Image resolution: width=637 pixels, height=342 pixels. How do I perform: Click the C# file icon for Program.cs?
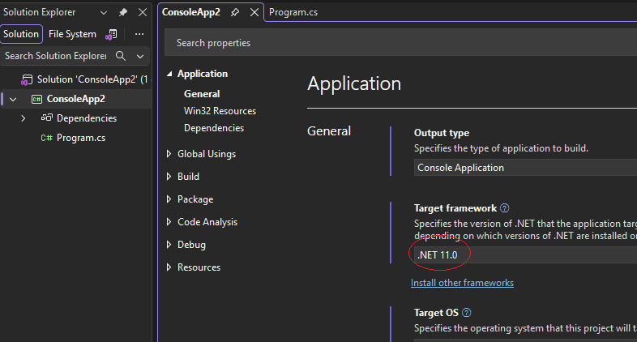pyautogui.click(x=47, y=138)
